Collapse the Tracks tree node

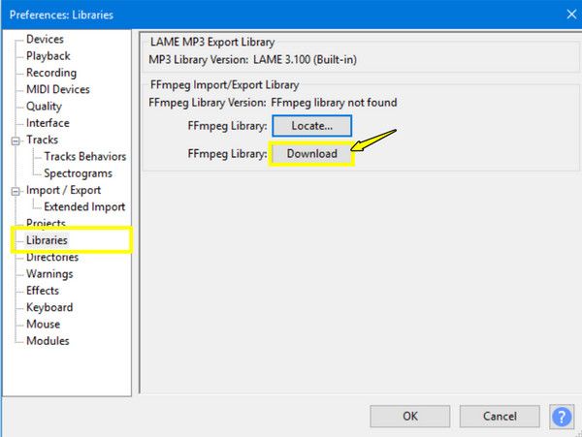coord(16,140)
